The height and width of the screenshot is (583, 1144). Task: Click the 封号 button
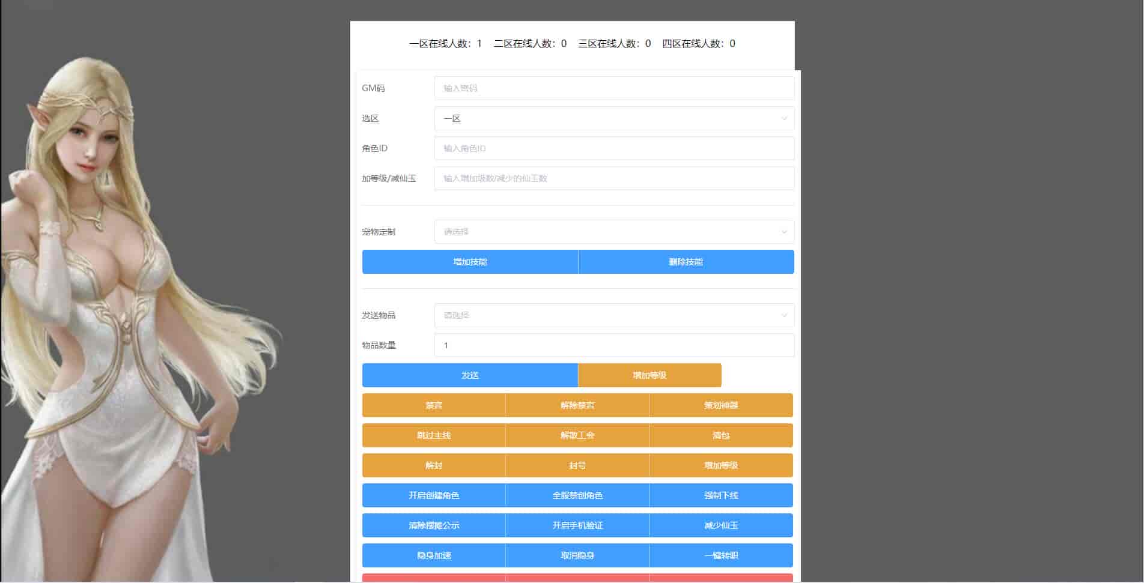point(577,465)
